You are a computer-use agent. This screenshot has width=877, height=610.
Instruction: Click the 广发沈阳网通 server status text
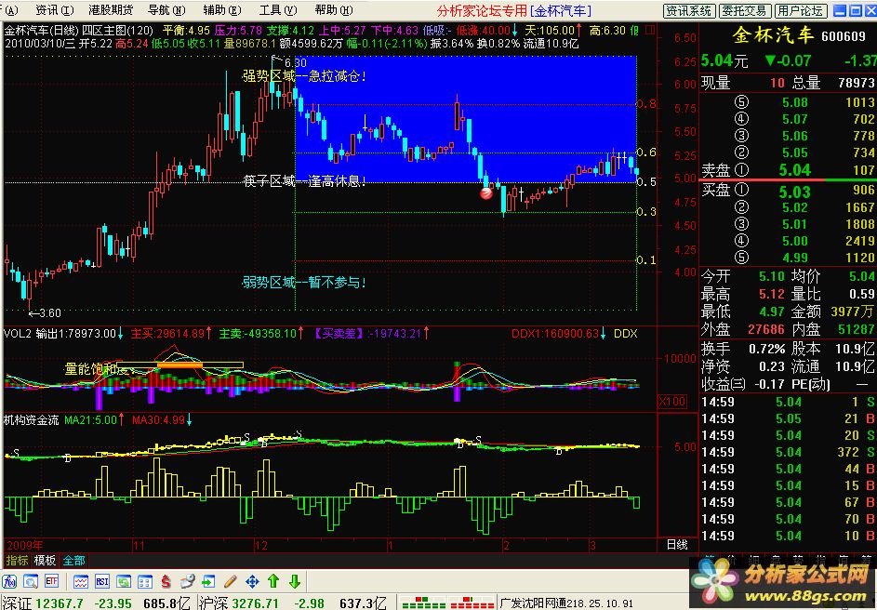click(x=567, y=603)
